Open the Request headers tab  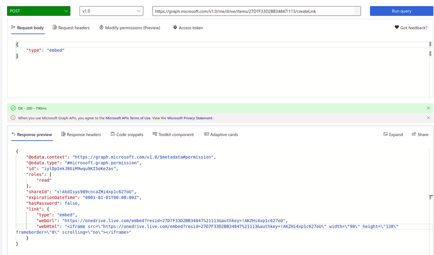71,28
